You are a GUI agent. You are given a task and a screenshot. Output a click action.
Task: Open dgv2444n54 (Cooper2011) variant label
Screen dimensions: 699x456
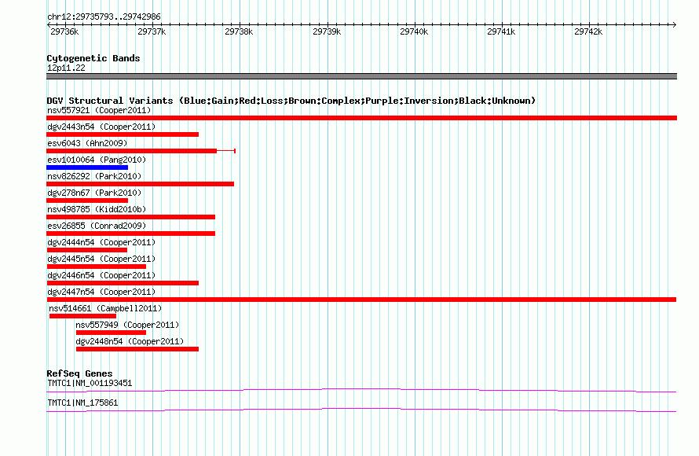101,242
